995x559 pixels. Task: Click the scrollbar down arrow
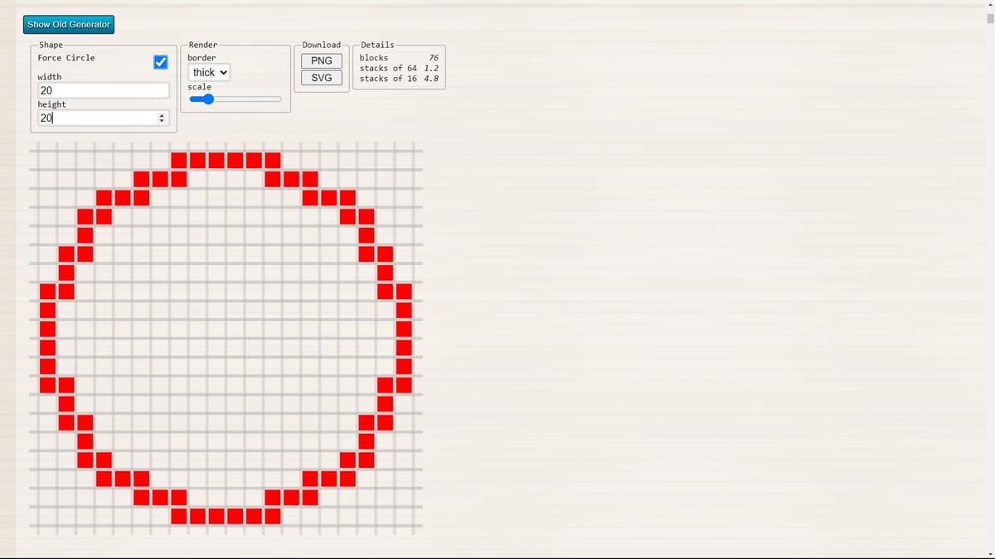[x=989, y=553]
